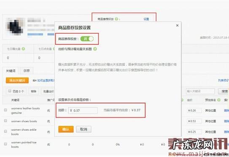Click the ¥0.25 bid field
This screenshot has height=157, width=229.
(194, 132)
